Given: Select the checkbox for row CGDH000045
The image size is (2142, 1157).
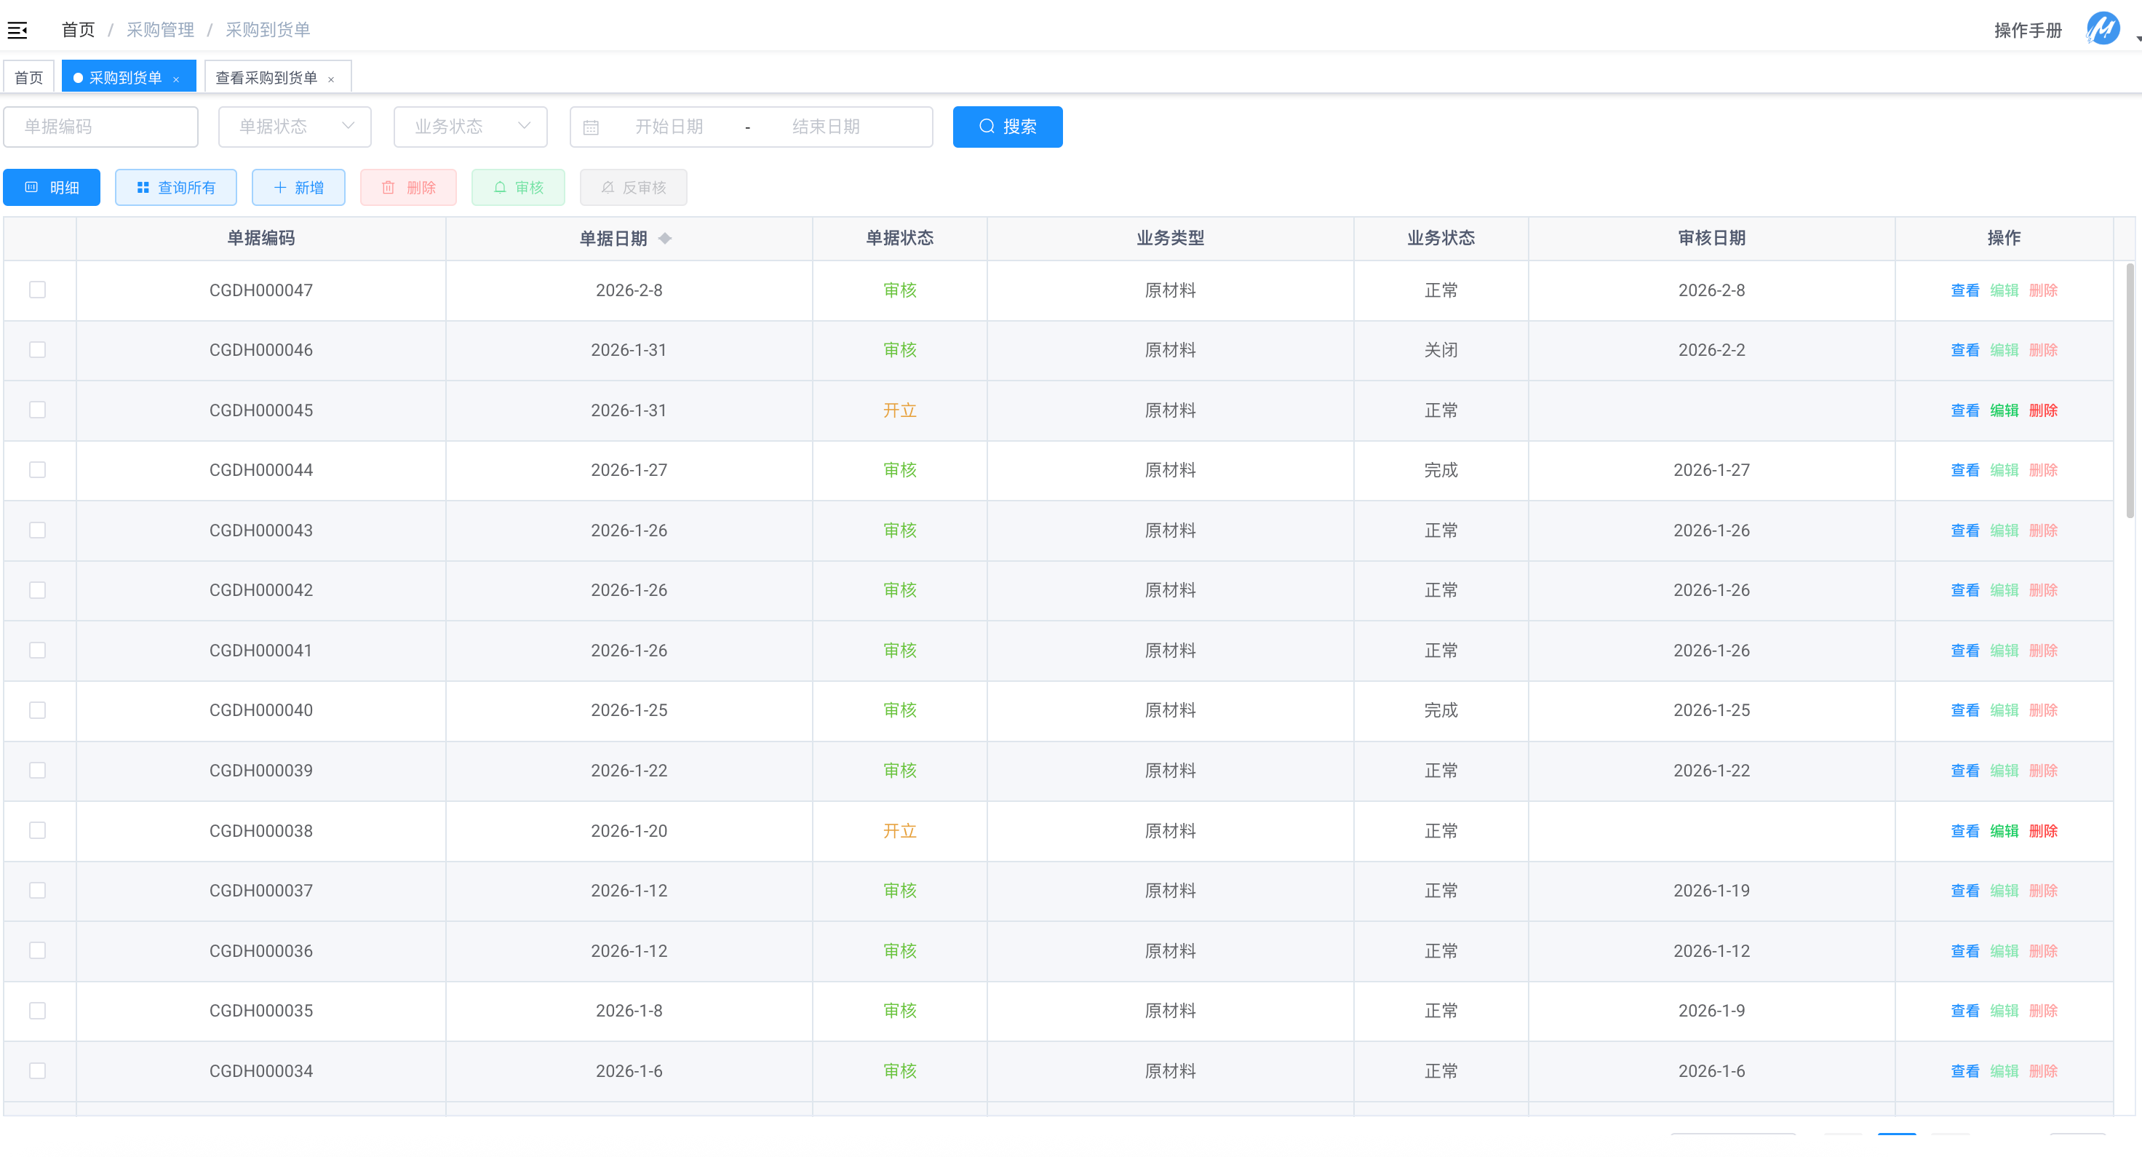Looking at the screenshot, I should pyautogui.click(x=37, y=410).
